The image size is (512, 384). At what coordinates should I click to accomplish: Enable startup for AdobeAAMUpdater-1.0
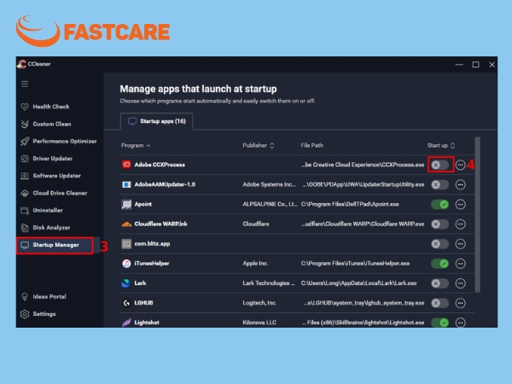coord(439,185)
